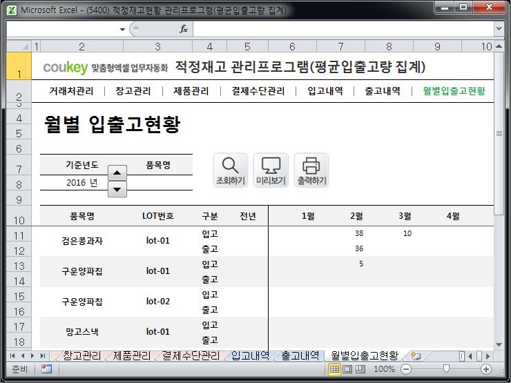The image size is (511, 383).
Task: Go to previous sheet tab arrow
Action: (x=23, y=356)
